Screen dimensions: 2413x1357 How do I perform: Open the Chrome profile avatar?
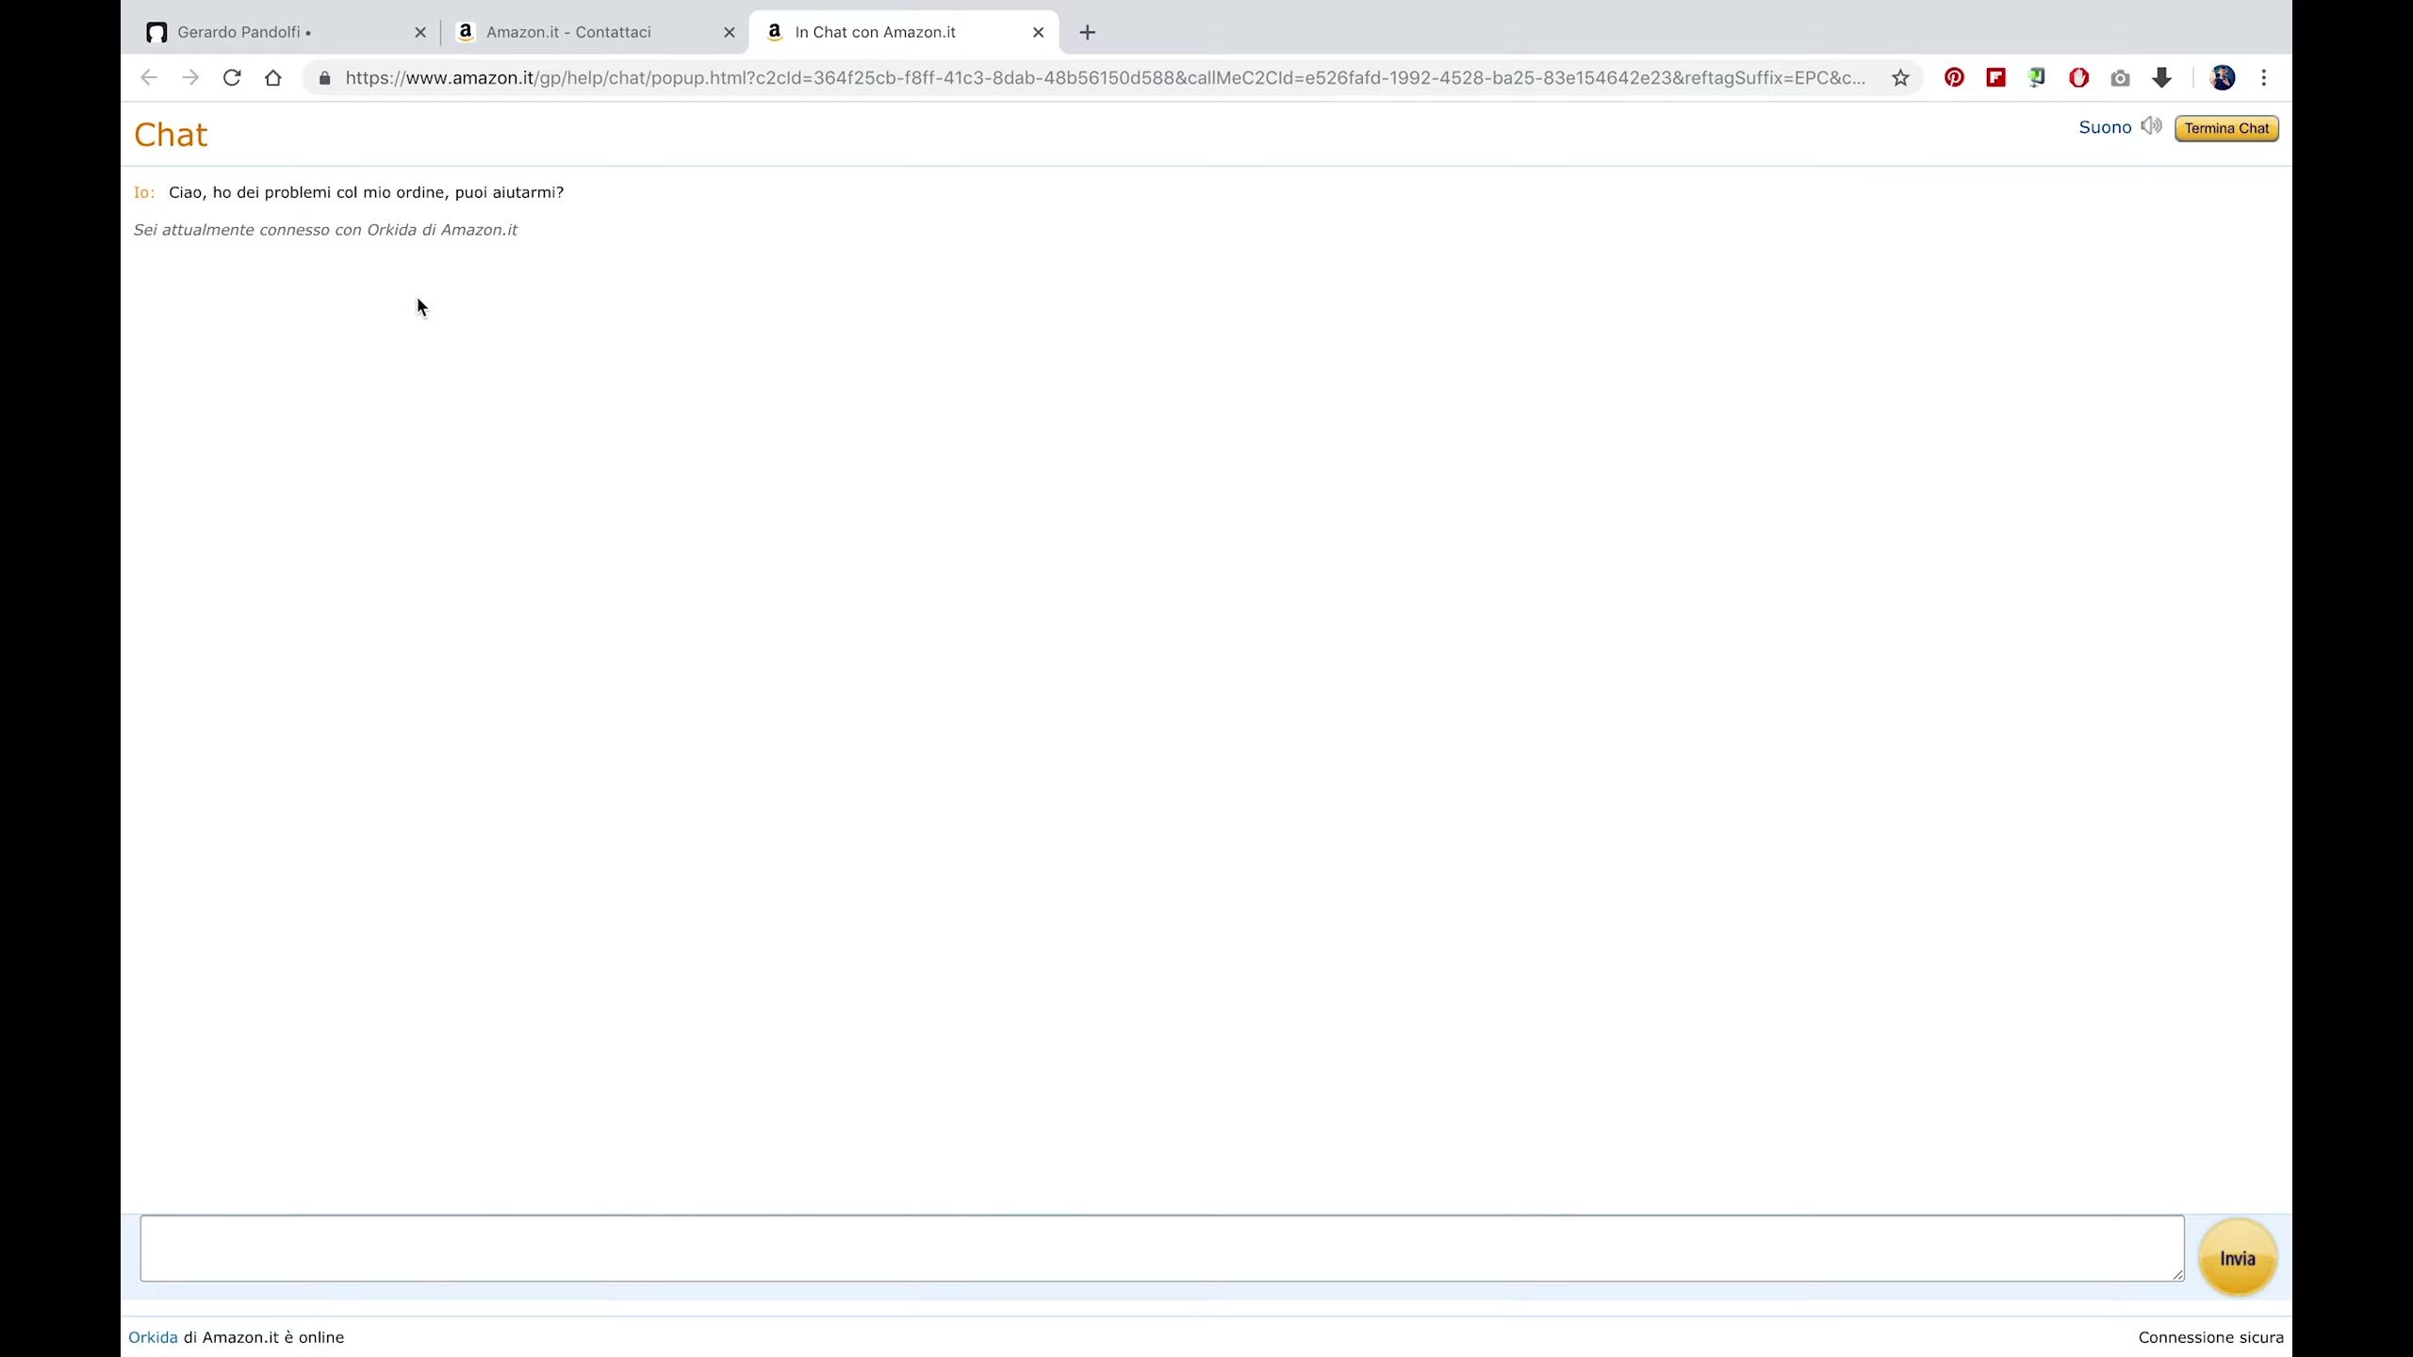pyautogui.click(x=2222, y=78)
